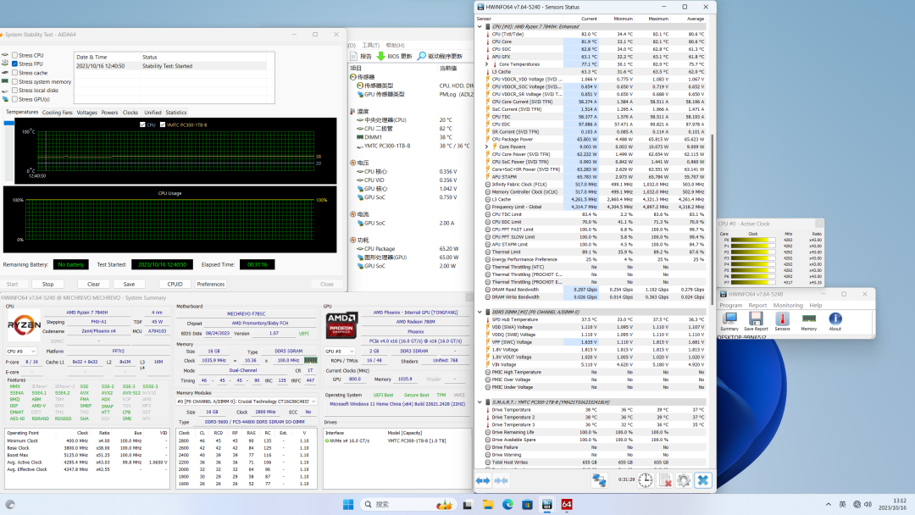Enable the Stress GPU(s) checkbox
The image size is (915, 515).
(x=15, y=99)
